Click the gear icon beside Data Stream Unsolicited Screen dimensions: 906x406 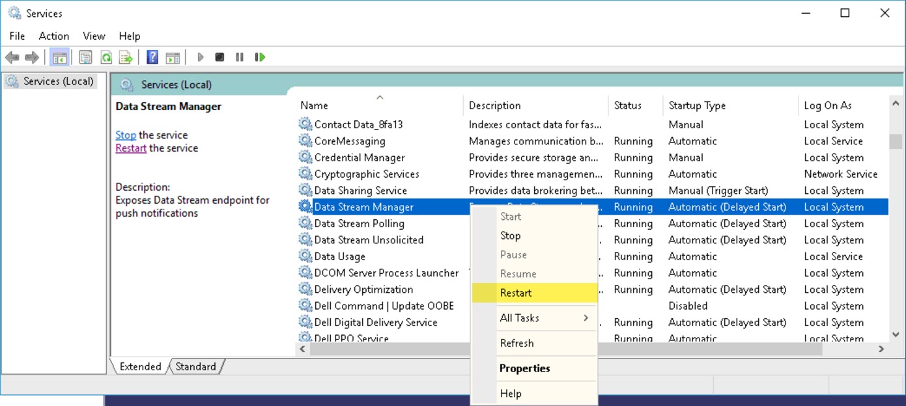pyautogui.click(x=305, y=239)
